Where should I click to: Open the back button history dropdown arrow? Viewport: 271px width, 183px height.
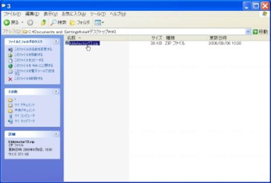(x=22, y=22)
